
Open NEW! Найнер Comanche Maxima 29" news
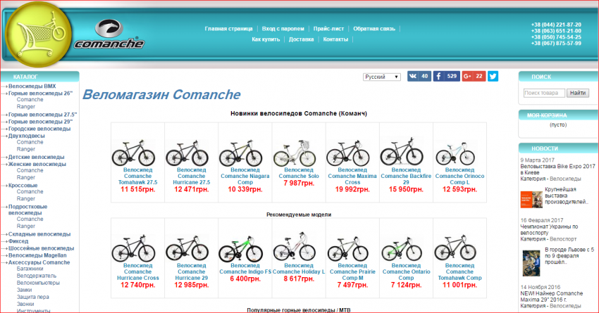pos(551,297)
